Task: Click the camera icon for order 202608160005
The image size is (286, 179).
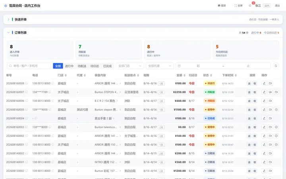Action: click(x=270, y=110)
